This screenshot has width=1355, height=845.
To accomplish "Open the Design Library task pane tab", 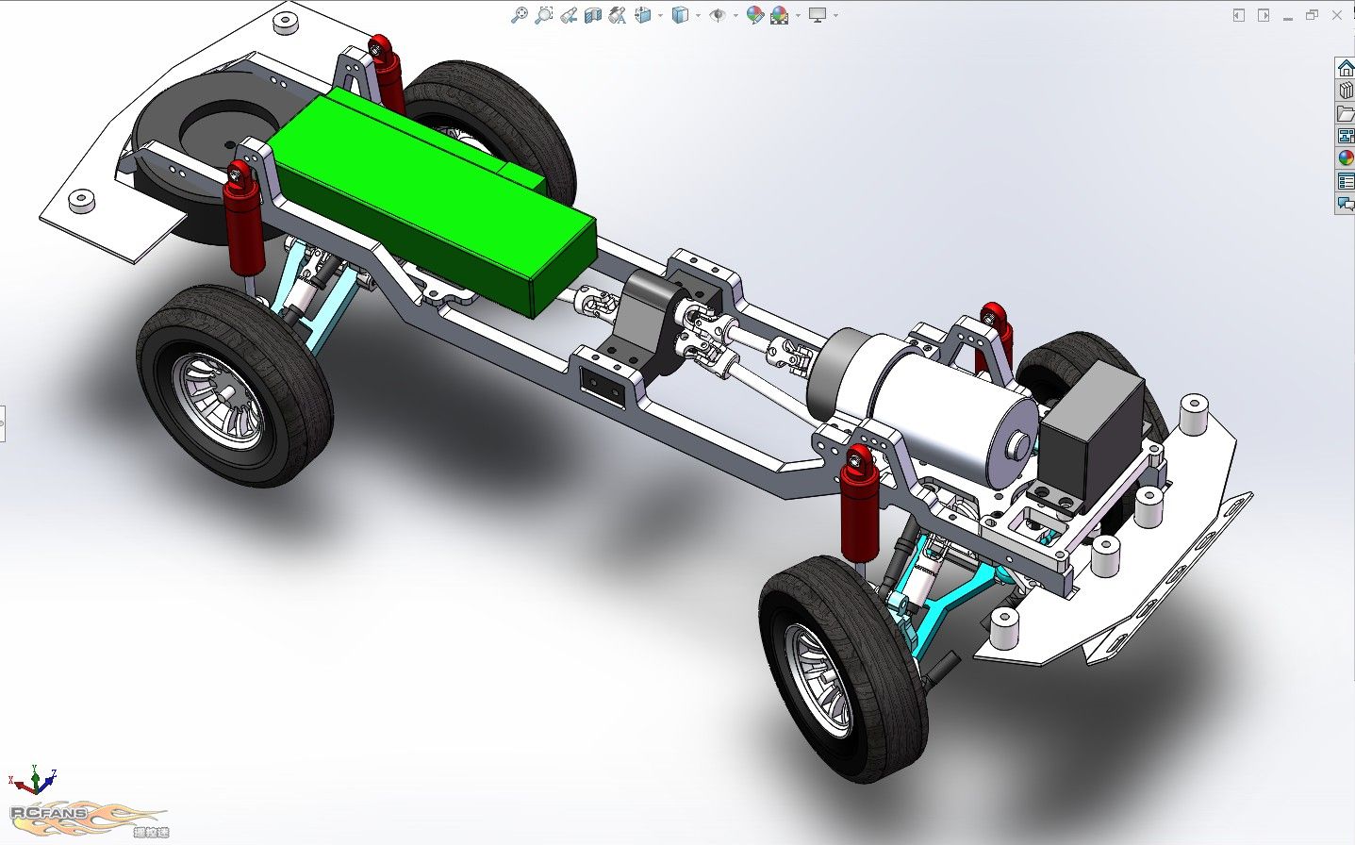I will 1346,91.
